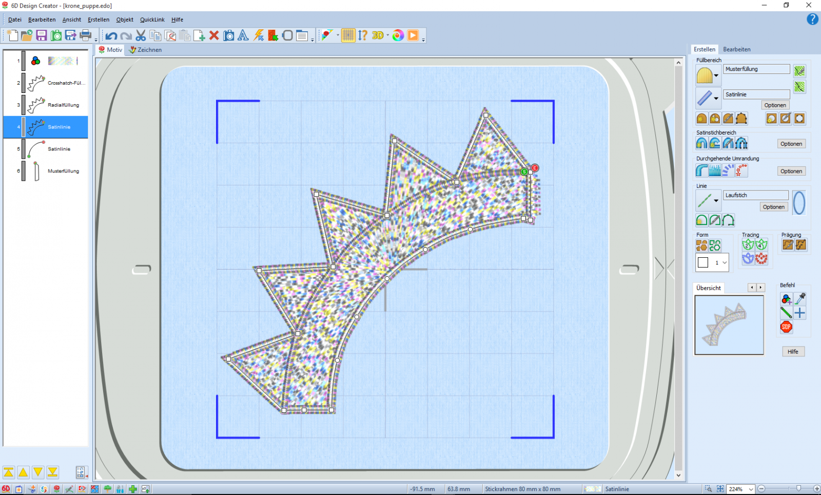
Task: Click the red X delete icon
Action: (x=214, y=35)
